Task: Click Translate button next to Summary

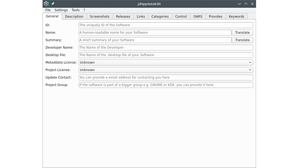Action: coord(243,40)
